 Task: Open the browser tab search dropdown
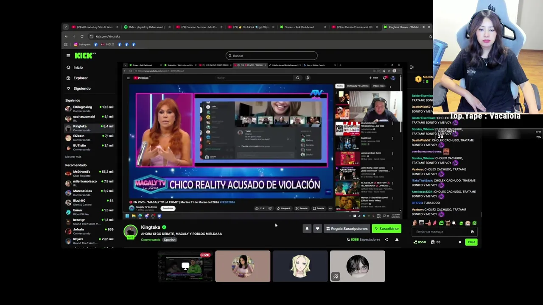click(66, 27)
